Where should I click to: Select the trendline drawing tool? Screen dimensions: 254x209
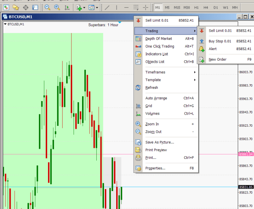click(x=107, y=7)
